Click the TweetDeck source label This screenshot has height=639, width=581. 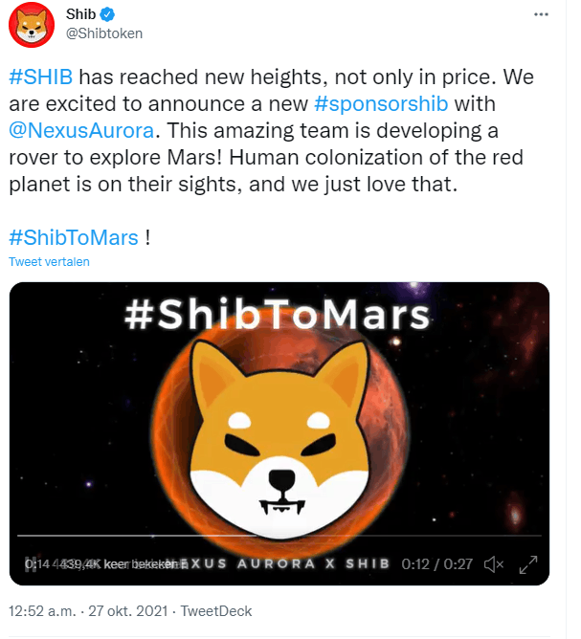(x=215, y=610)
